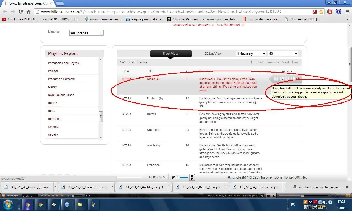The width and height of the screenshot is (352, 211).
Task: Open YouTube - RUIE OF bookmark
Action: [x=21, y=19]
